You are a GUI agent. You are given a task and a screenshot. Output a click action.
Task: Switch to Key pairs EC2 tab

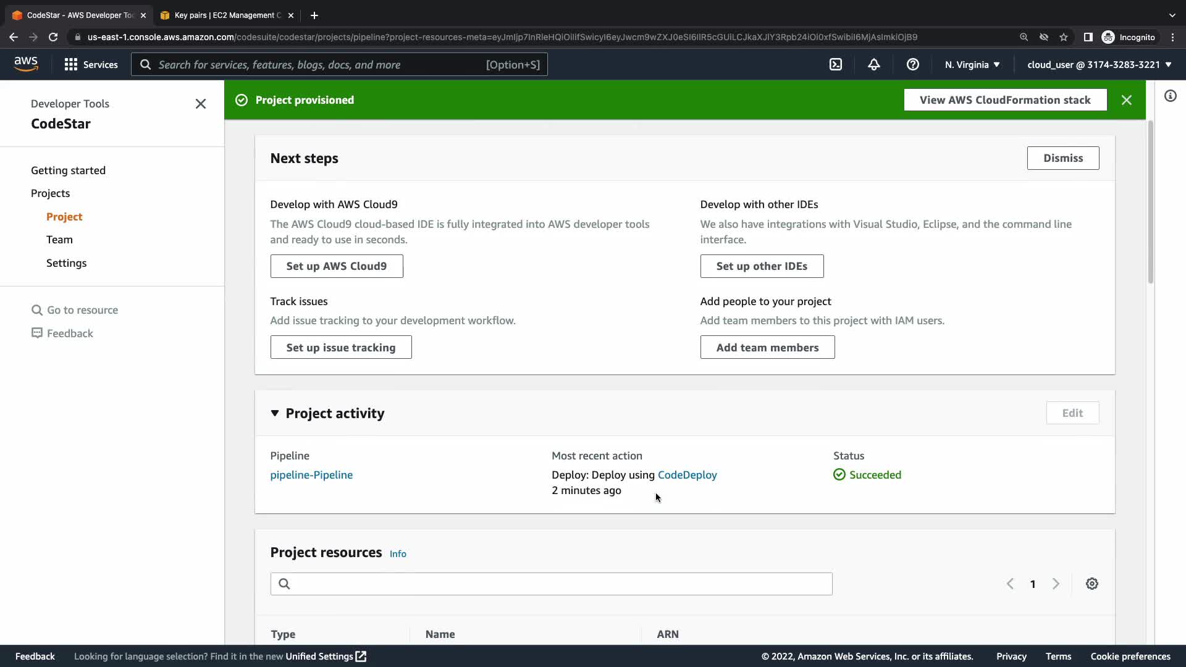coord(226,15)
